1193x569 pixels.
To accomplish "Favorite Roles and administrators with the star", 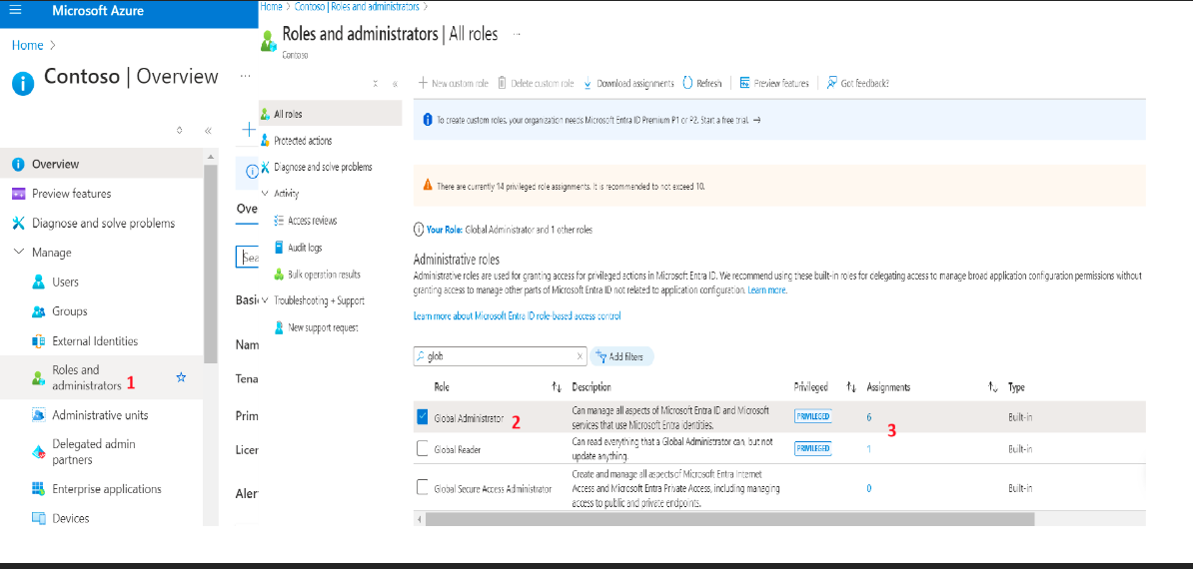I will pos(181,376).
